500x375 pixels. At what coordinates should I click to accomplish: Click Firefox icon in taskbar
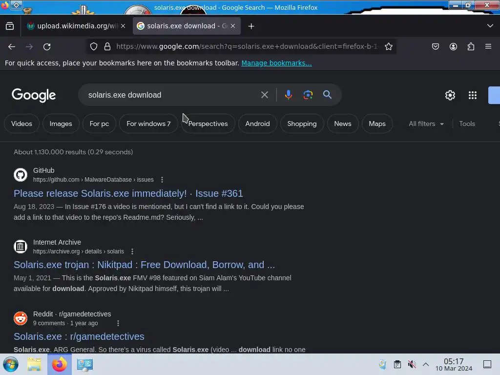[59, 364]
